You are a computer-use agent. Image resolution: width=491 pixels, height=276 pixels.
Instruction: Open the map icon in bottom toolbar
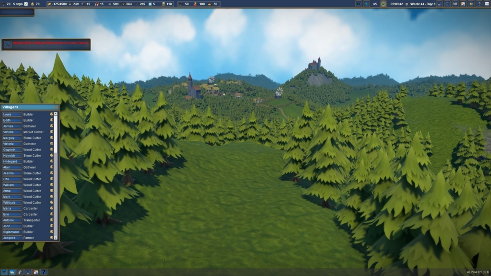[35, 272]
